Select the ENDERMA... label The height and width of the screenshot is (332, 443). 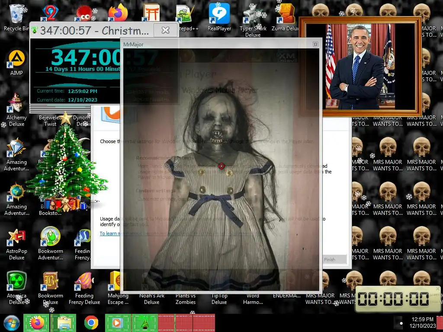tap(287, 296)
